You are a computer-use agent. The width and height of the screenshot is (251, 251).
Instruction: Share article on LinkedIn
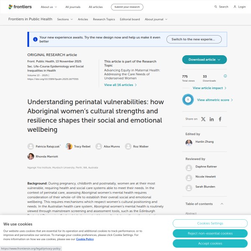click(x=212, y=119)
